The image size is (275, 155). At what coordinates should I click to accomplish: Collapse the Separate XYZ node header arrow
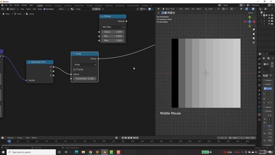[29, 62]
